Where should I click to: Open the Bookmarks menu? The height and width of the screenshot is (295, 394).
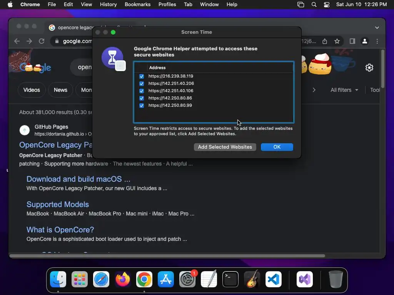[137, 5]
